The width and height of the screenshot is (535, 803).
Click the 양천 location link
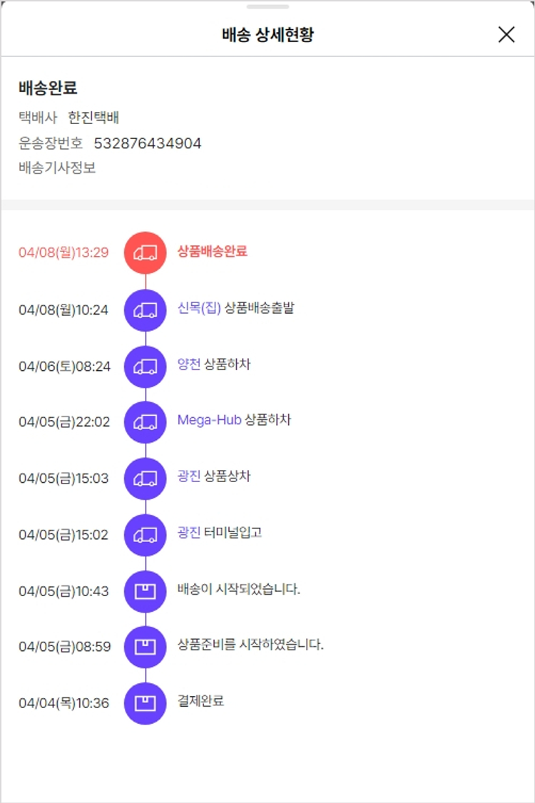(189, 364)
